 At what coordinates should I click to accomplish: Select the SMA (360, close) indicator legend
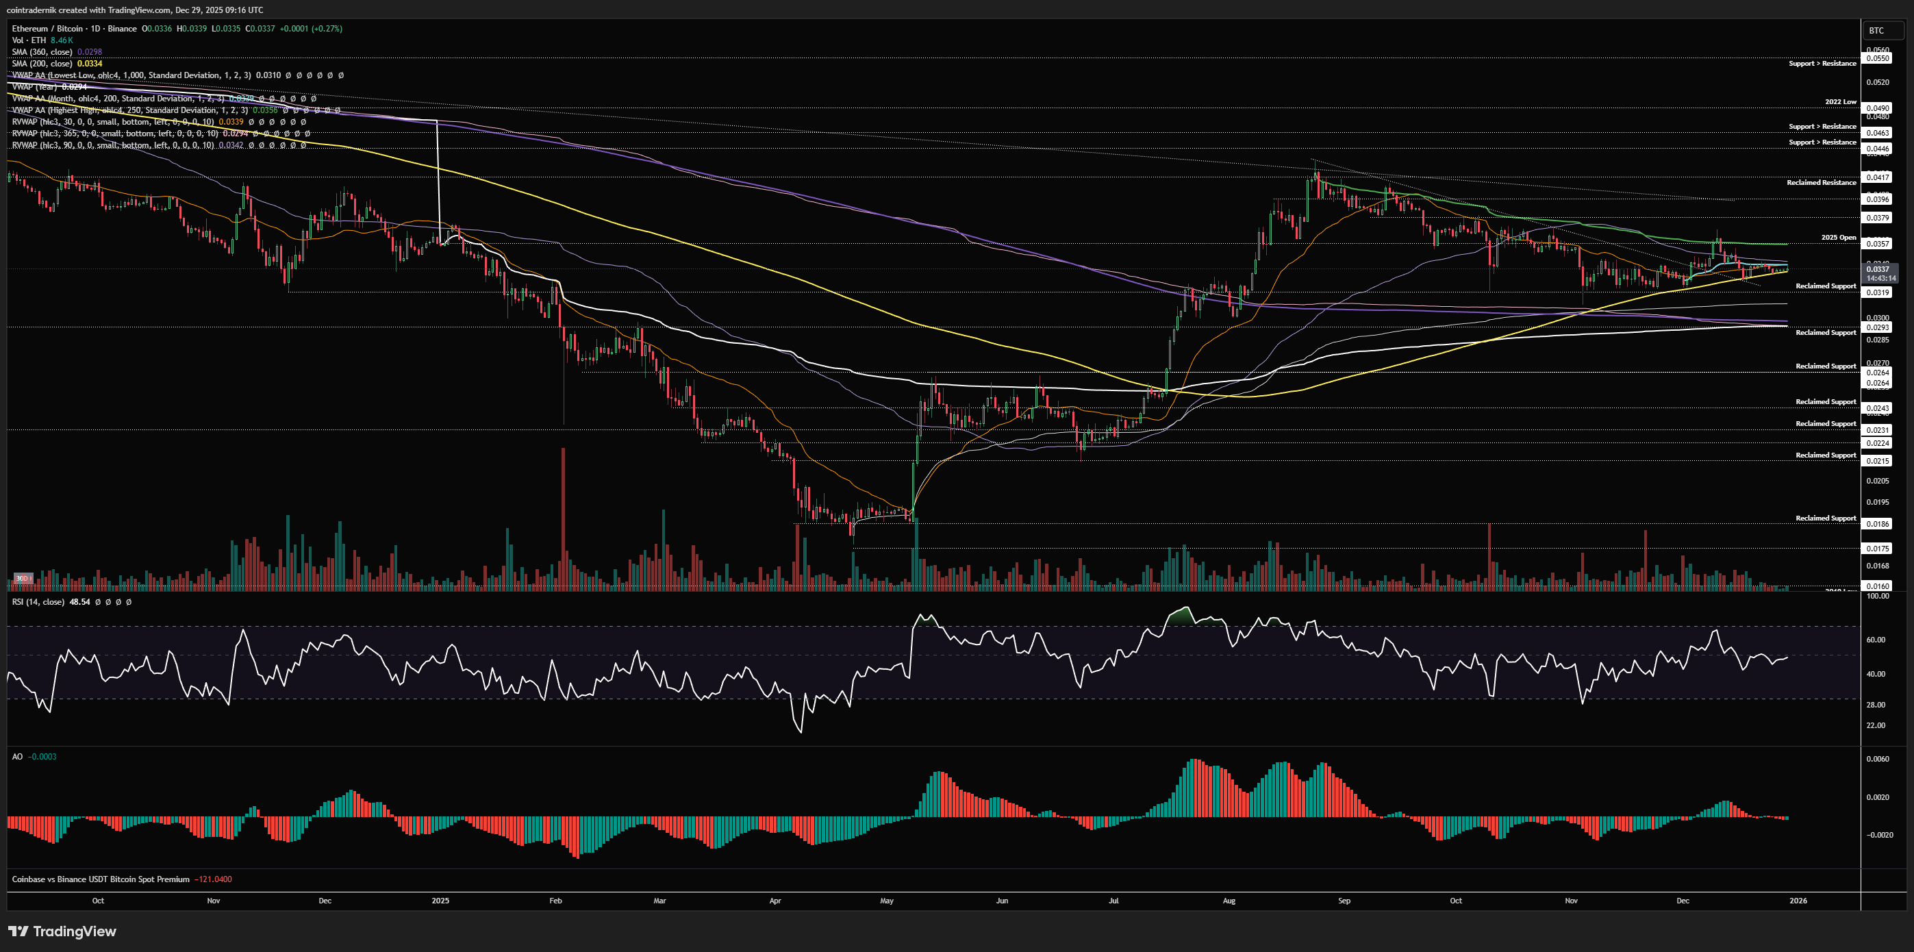42,52
